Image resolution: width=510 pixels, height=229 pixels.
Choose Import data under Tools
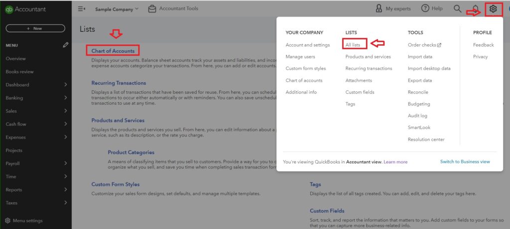[x=420, y=57]
